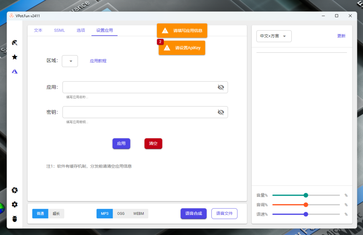Click the red badge number 2
This screenshot has width=363, height=235.
tap(160, 42)
